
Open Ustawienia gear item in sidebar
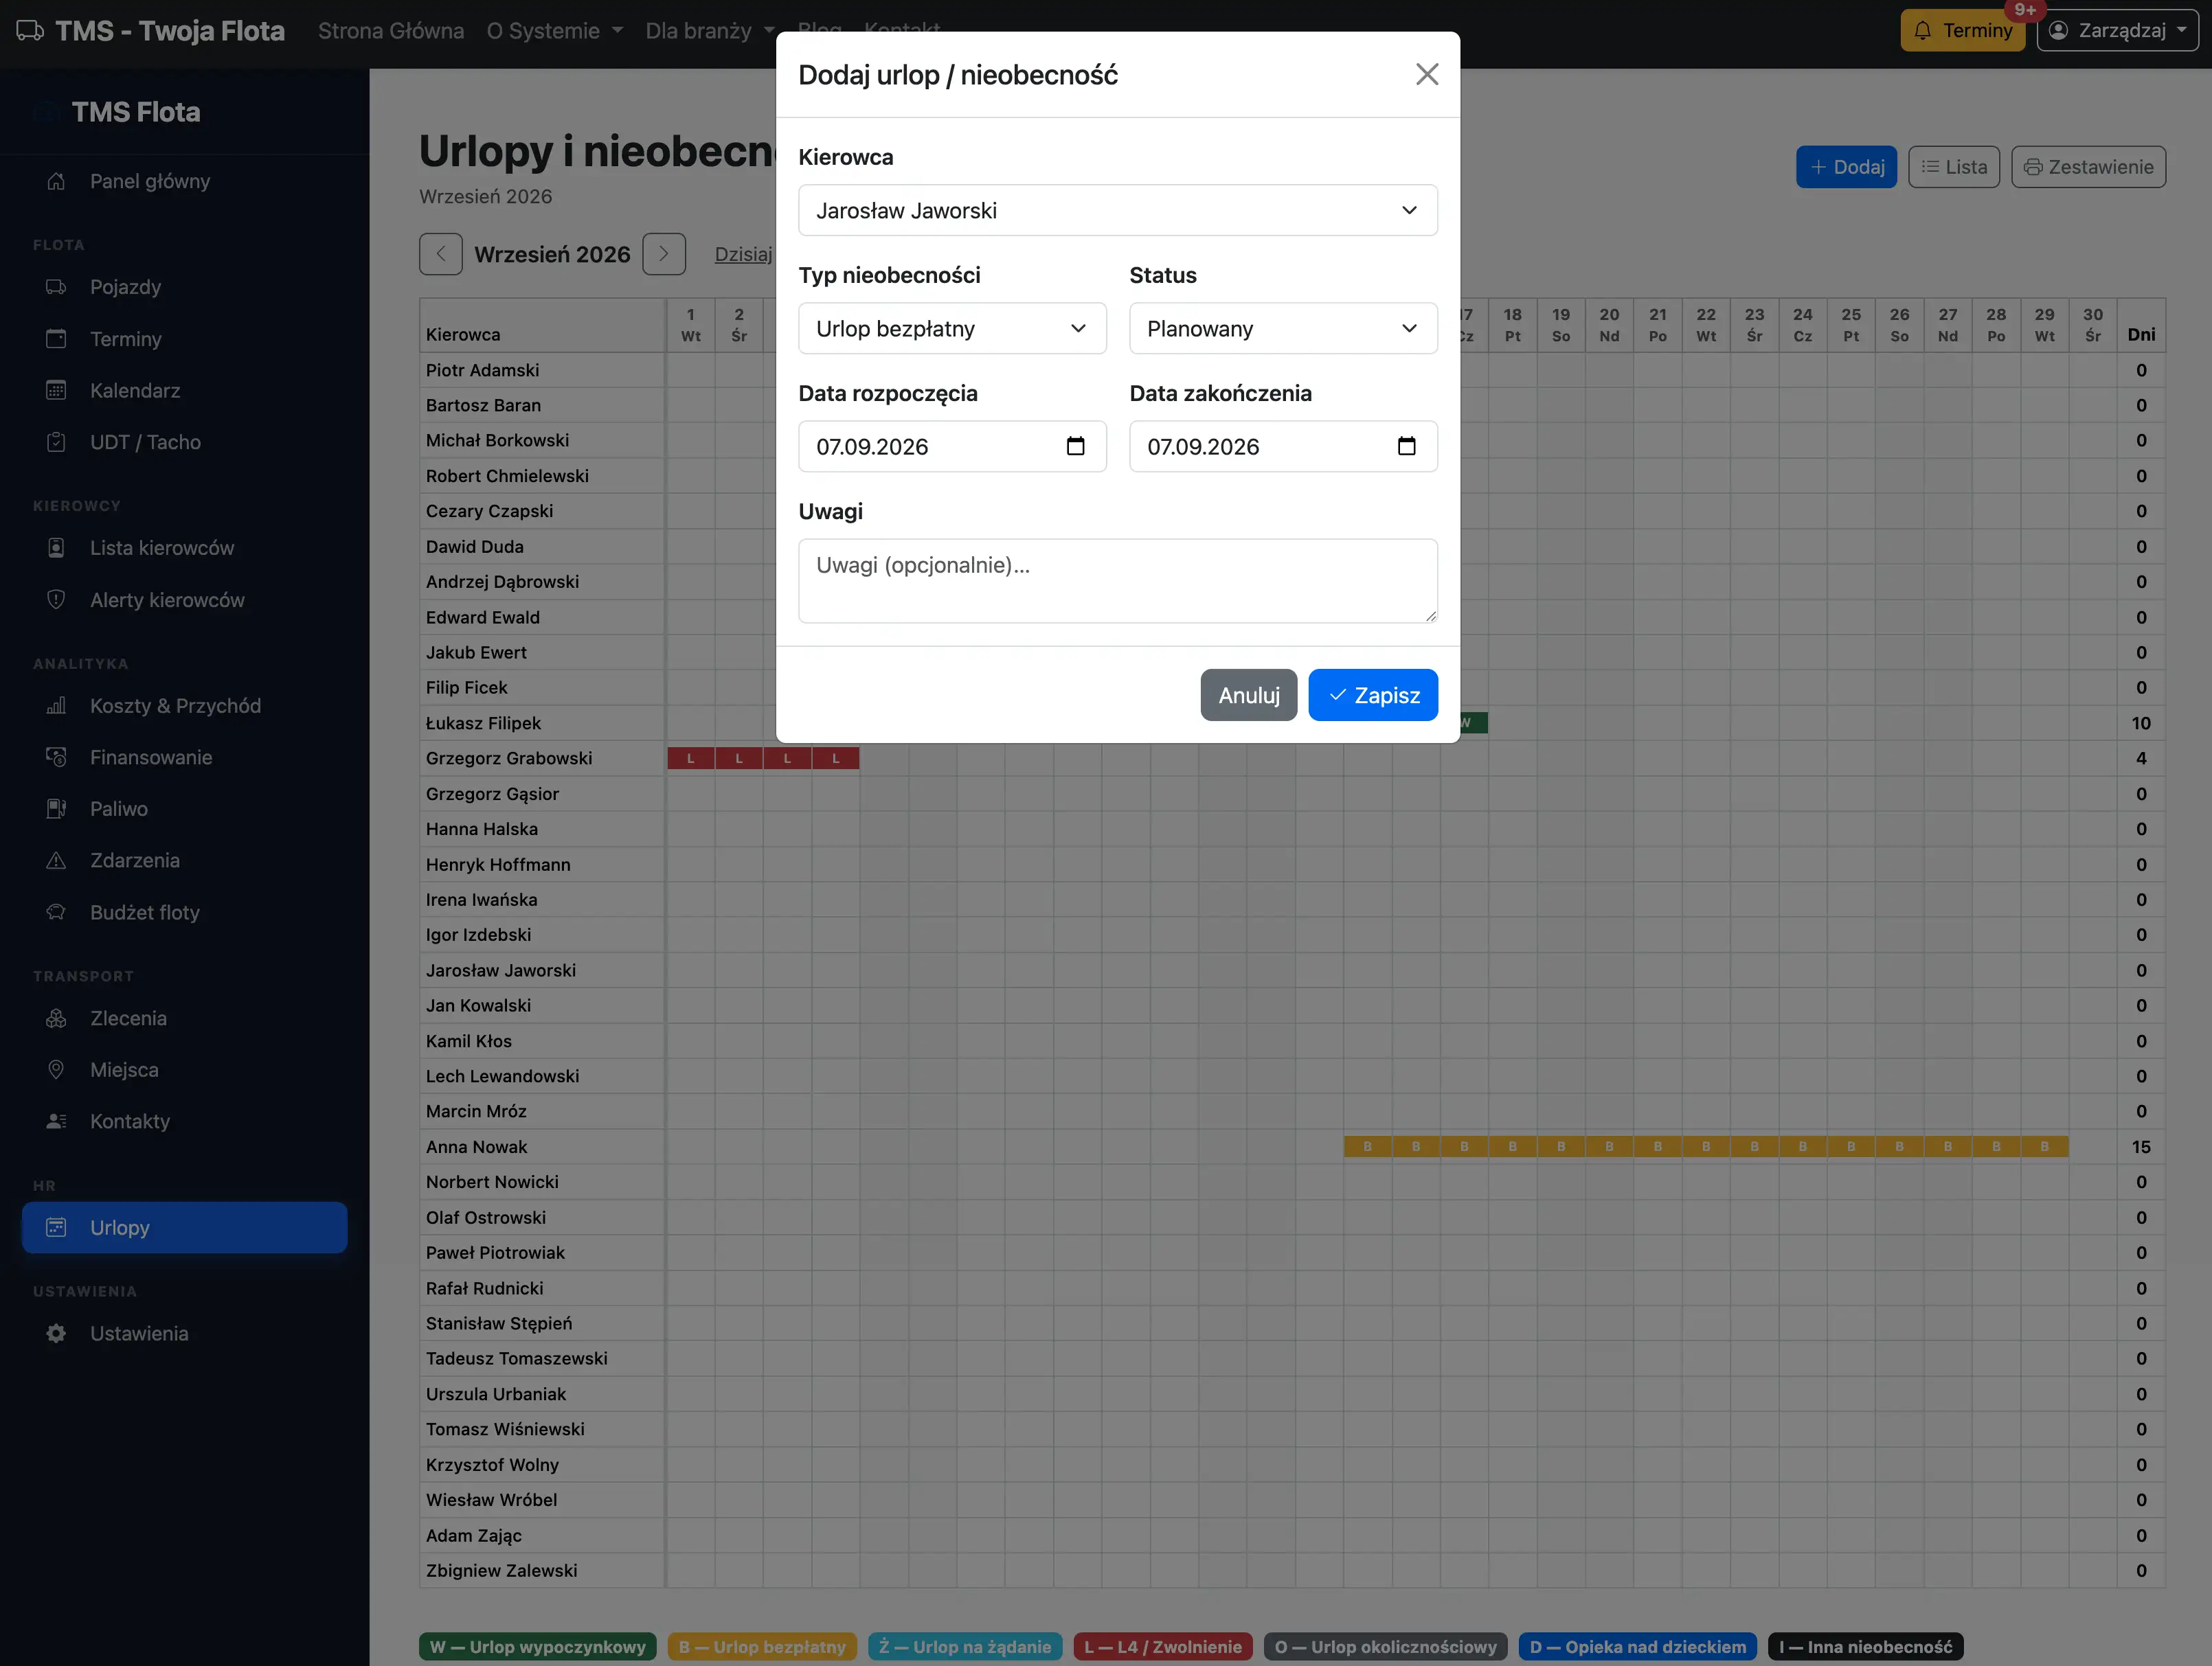click(184, 1333)
